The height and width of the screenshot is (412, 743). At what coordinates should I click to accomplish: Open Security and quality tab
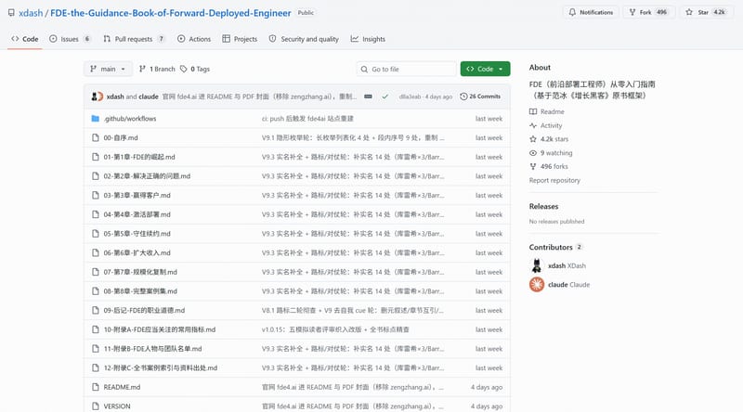pos(304,39)
